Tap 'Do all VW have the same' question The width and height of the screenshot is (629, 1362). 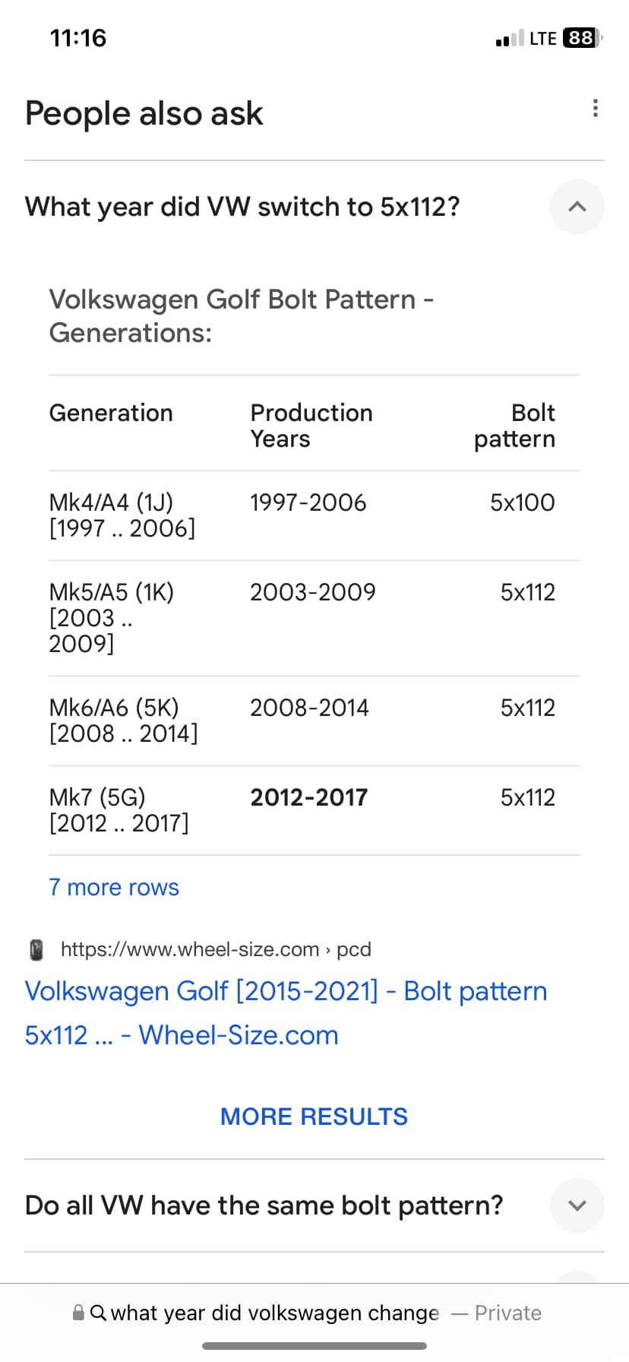point(264,1205)
